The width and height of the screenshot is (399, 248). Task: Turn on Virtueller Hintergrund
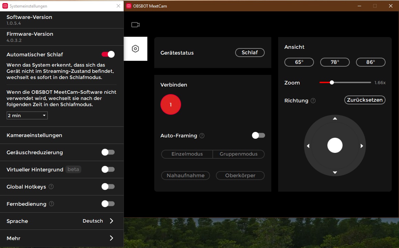[108, 169]
